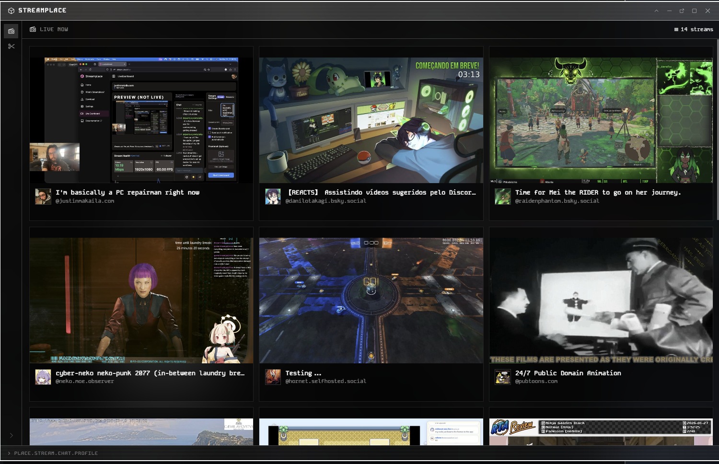This screenshot has width=719, height=464.
Task: Click the pubtoons.com channel avatar
Action: click(x=502, y=377)
